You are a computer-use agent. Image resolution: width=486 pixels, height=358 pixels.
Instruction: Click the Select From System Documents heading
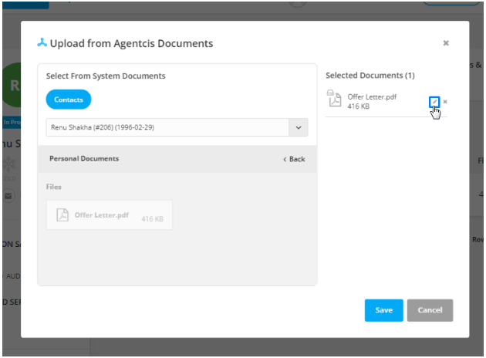pyautogui.click(x=106, y=76)
